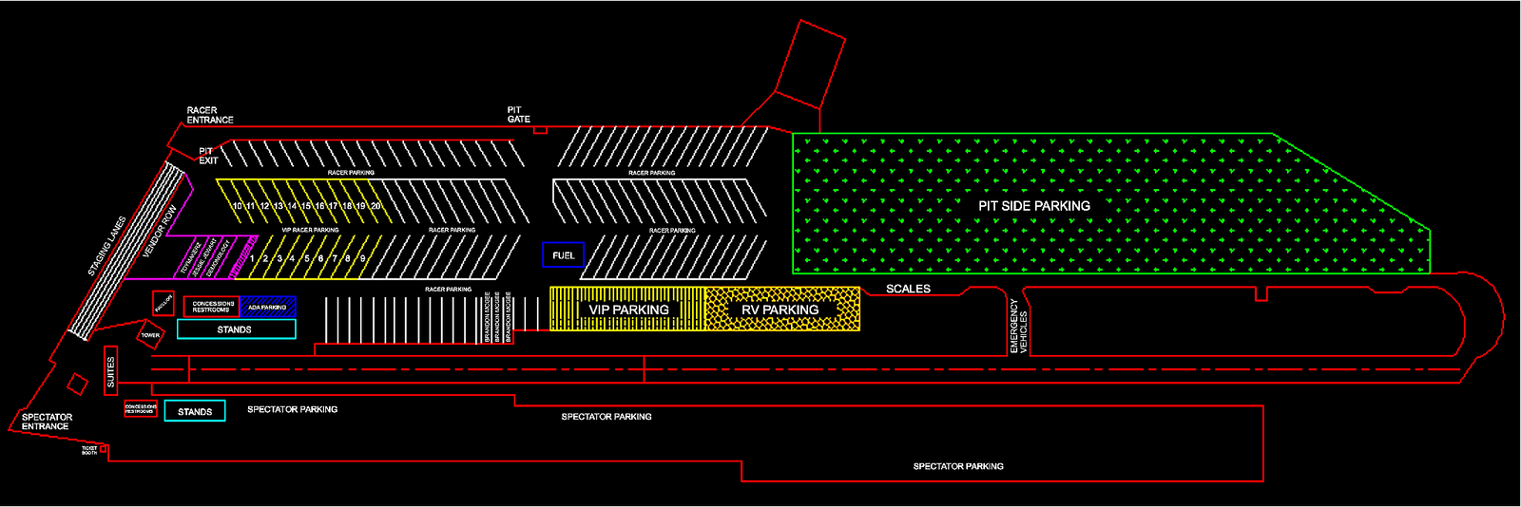Image resolution: width=1521 pixels, height=507 pixels.
Task: Select the Scales label
Action: 908,289
